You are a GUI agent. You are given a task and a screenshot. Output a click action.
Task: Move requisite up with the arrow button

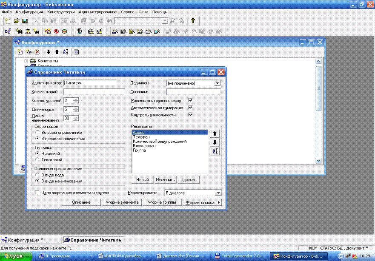215,133
